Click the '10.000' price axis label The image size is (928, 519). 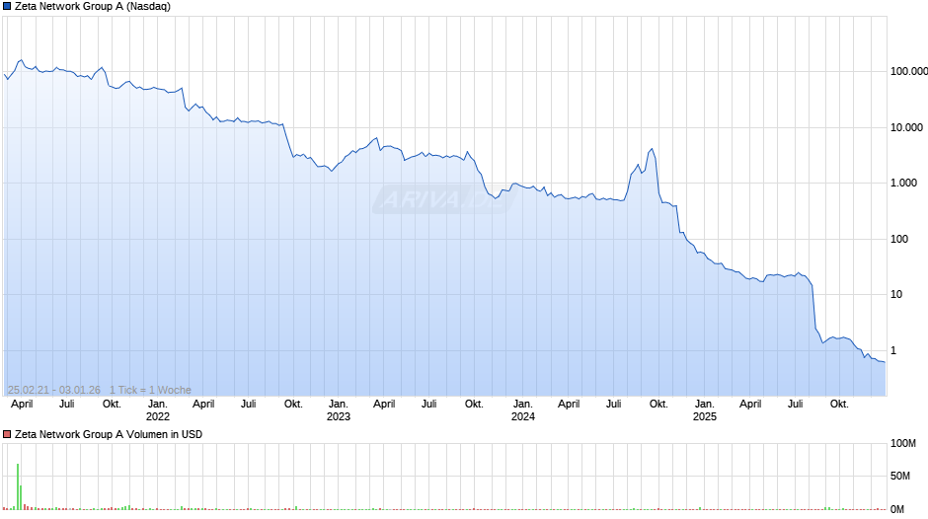pyautogui.click(x=906, y=127)
